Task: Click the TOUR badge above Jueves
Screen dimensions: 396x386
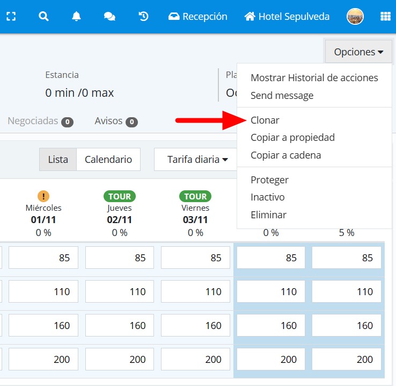Action: point(119,196)
